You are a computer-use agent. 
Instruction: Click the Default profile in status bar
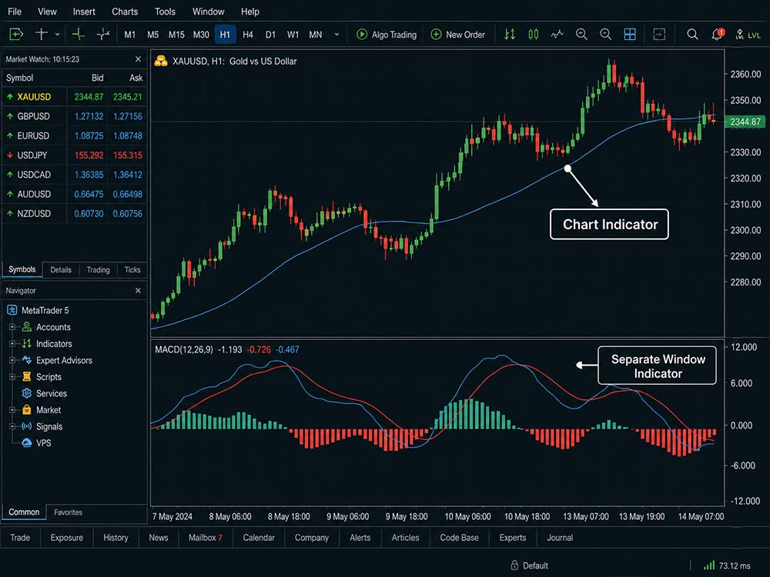pos(530,565)
